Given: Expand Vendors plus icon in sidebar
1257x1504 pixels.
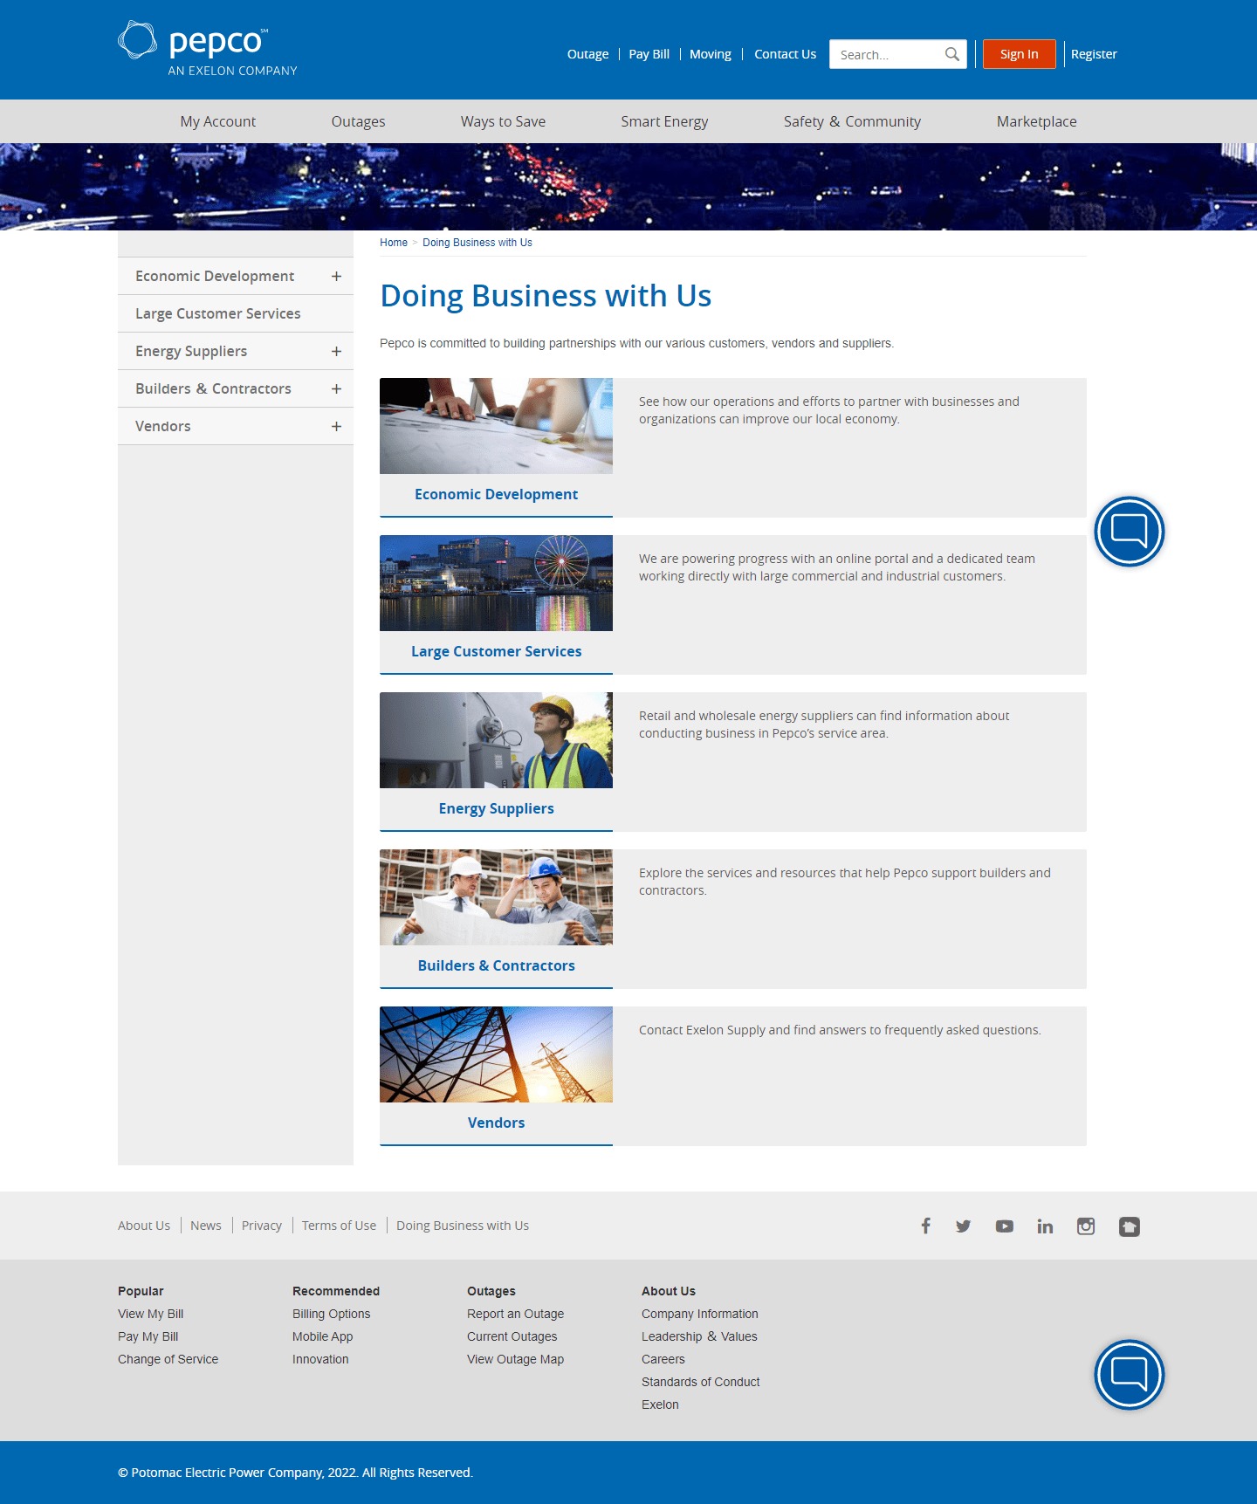Looking at the screenshot, I should (336, 426).
